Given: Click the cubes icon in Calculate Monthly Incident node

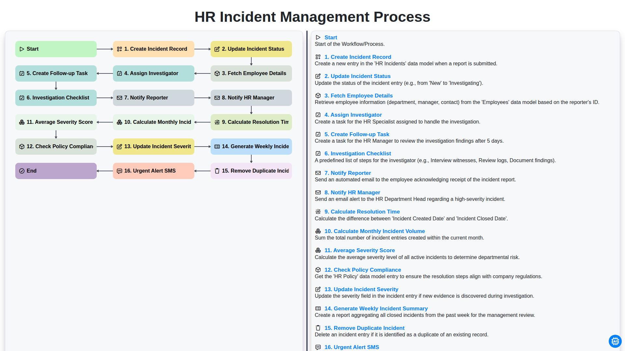Looking at the screenshot, I should pyautogui.click(x=119, y=122).
